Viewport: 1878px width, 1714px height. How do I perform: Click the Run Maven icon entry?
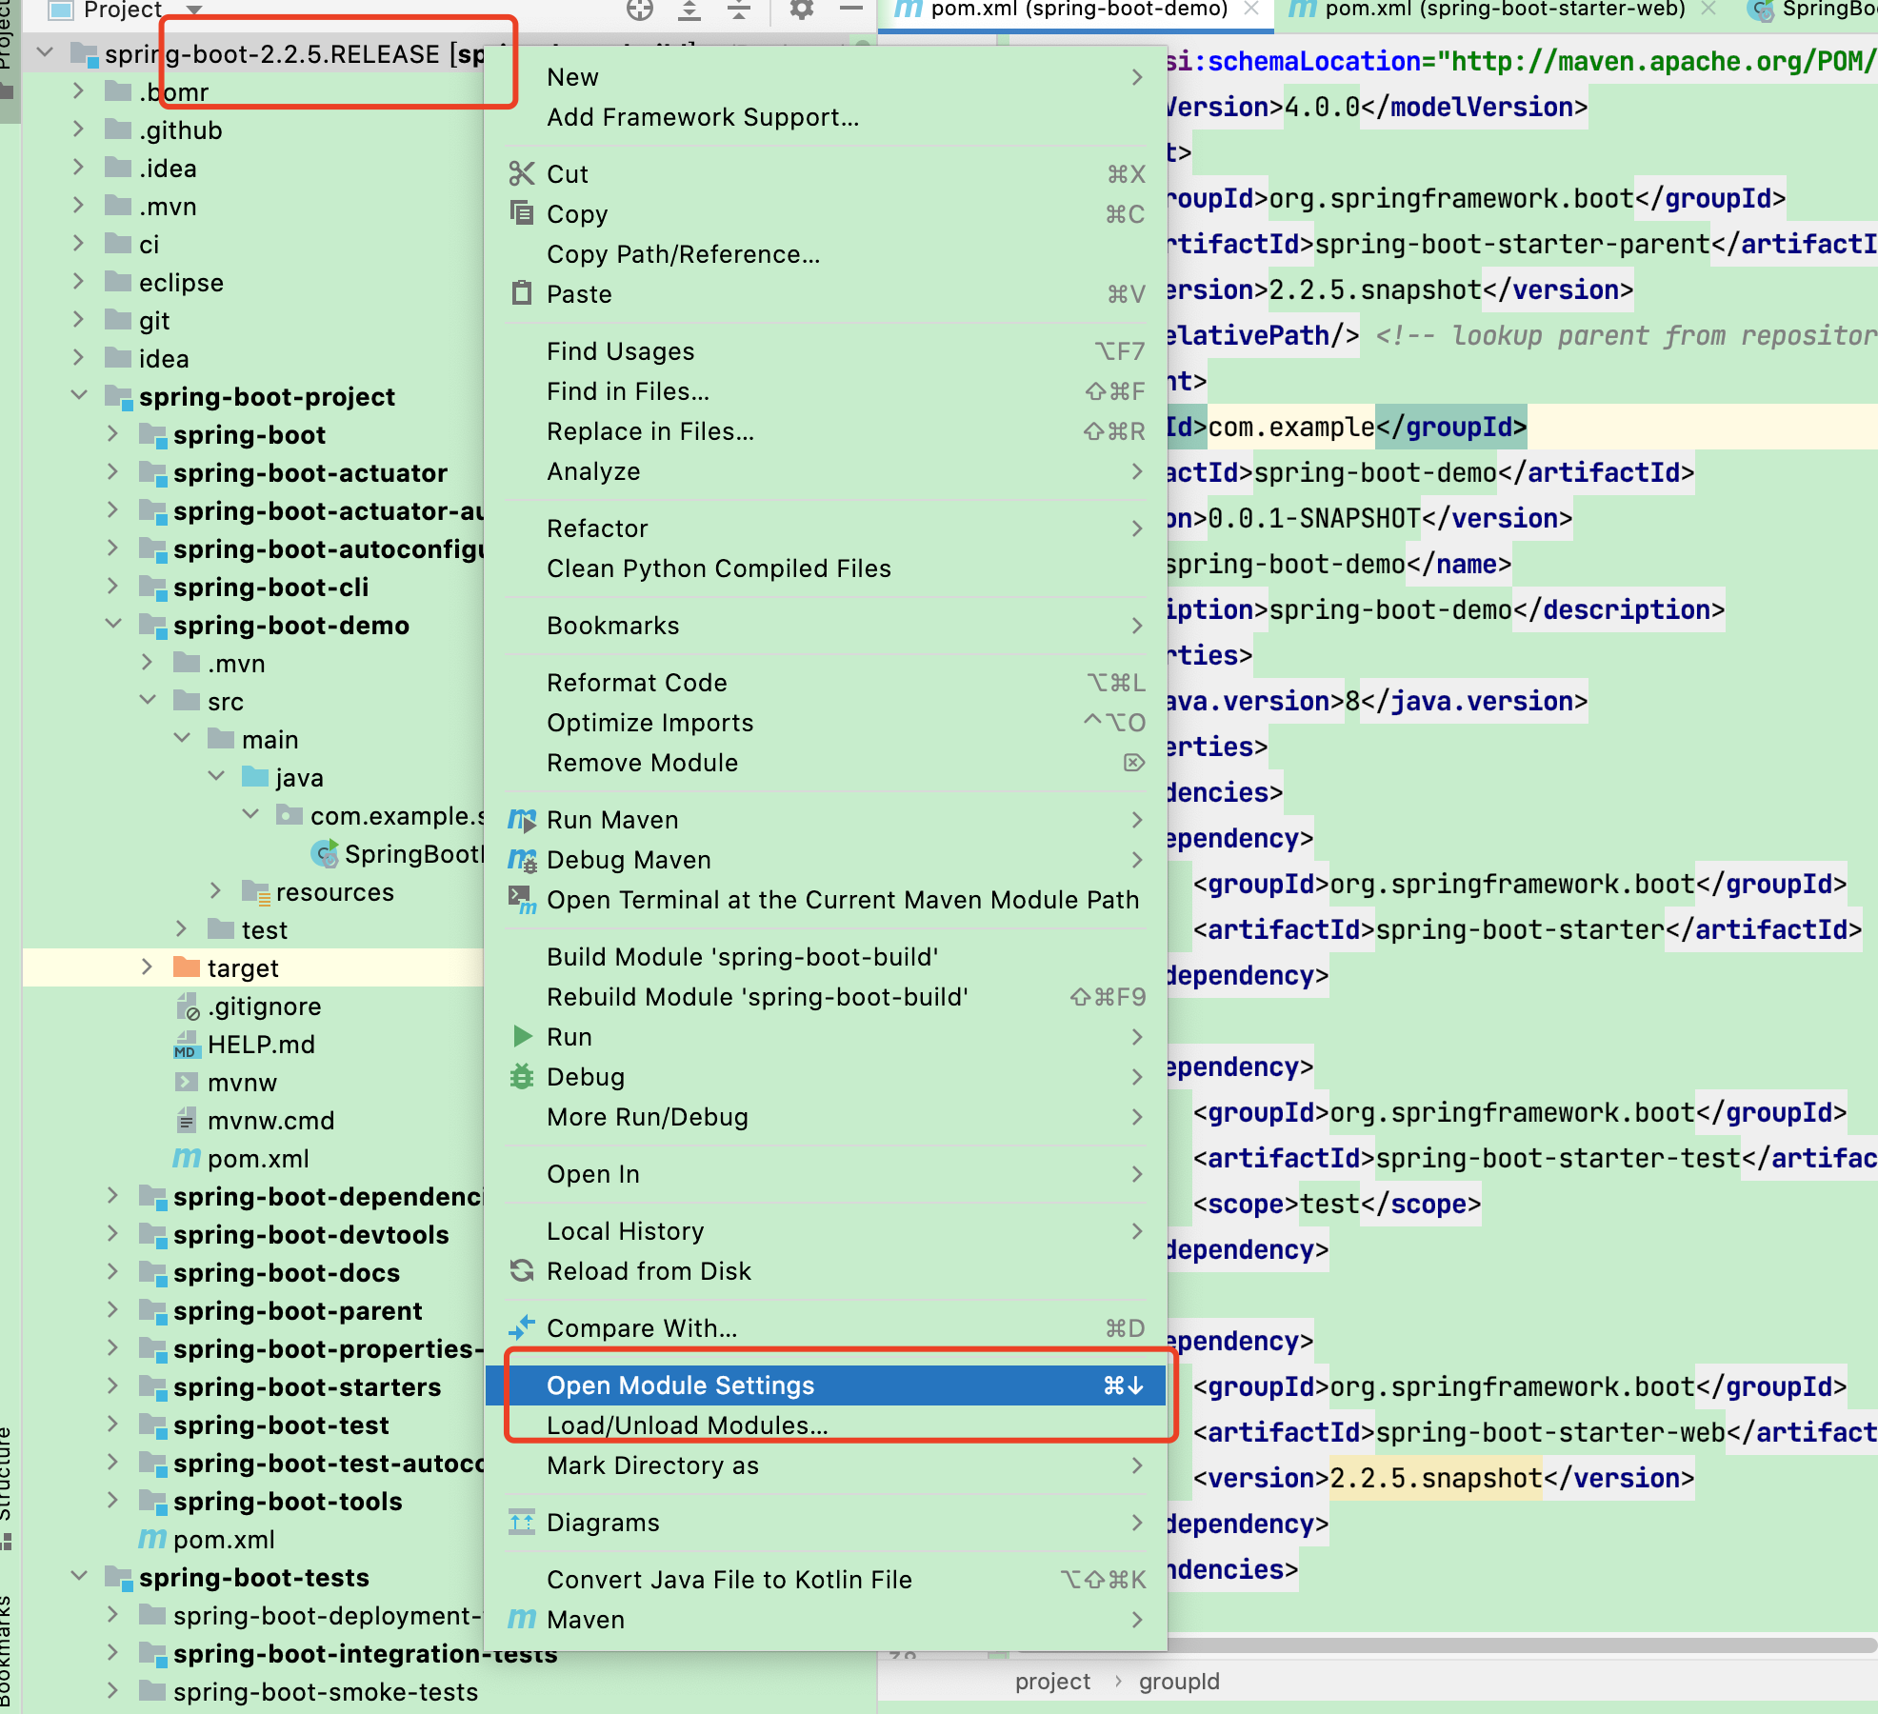point(611,820)
